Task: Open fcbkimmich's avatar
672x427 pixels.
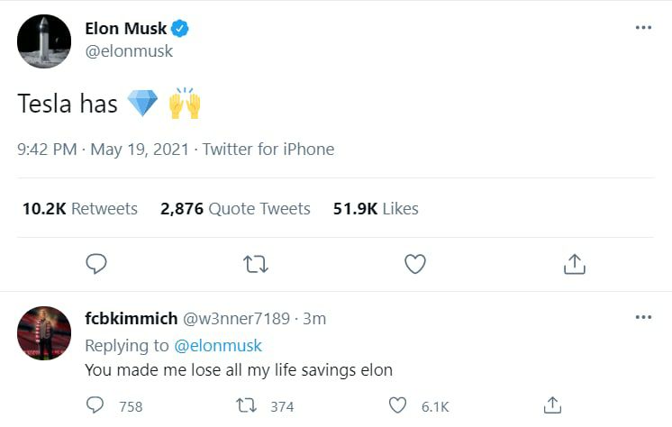Action: (x=44, y=333)
